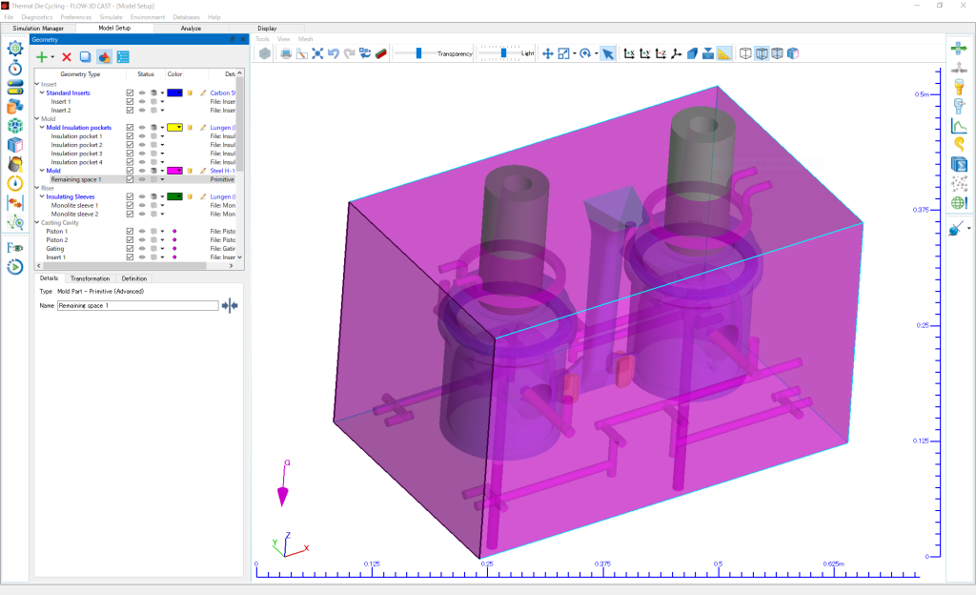The image size is (976, 595).
Task: Click the globe icon in the right sidebar
Action: tap(959, 202)
